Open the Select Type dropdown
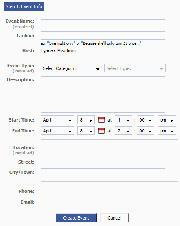180x226 pixels. coord(135,68)
